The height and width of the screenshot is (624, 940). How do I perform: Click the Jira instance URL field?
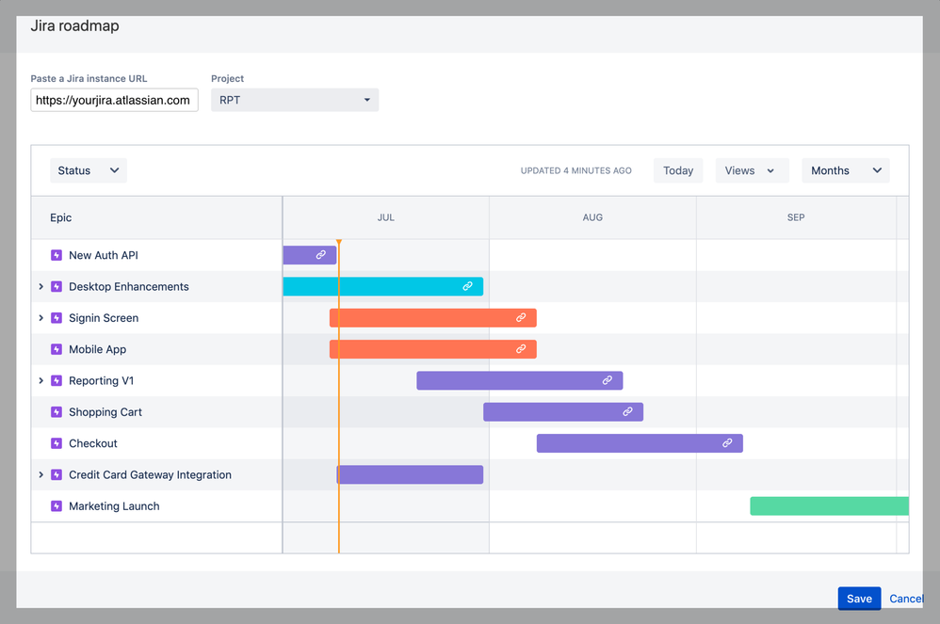coord(115,100)
